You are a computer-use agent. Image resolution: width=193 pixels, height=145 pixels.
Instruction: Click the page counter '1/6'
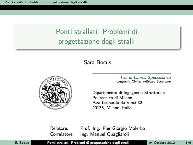click(188, 142)
